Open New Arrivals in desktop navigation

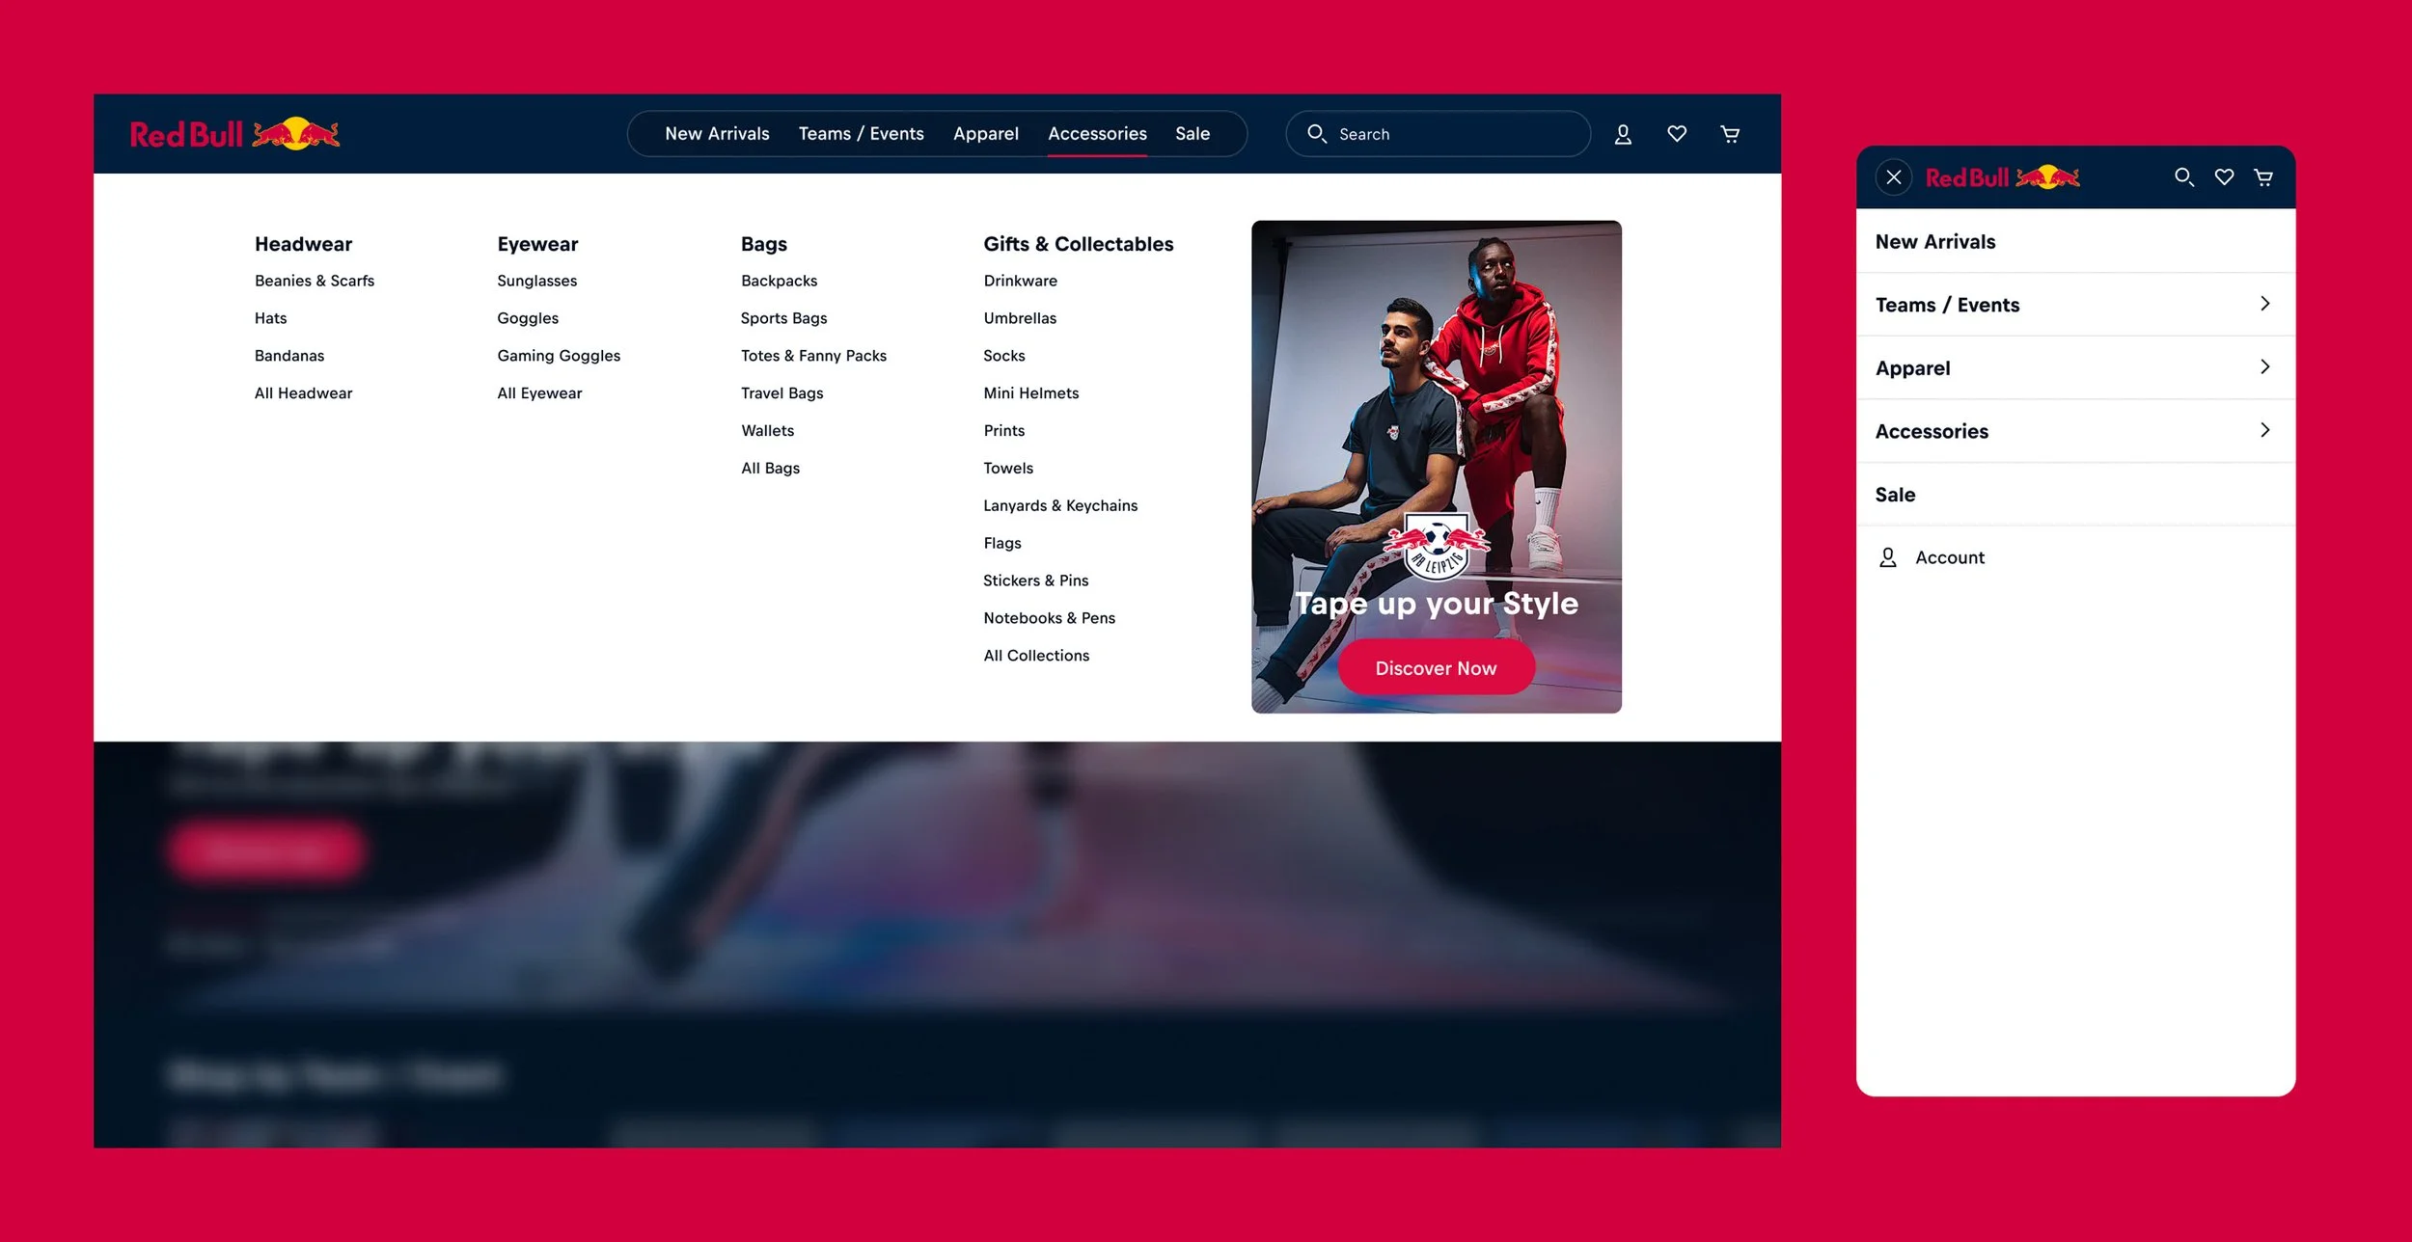click(x=717, y=134)
